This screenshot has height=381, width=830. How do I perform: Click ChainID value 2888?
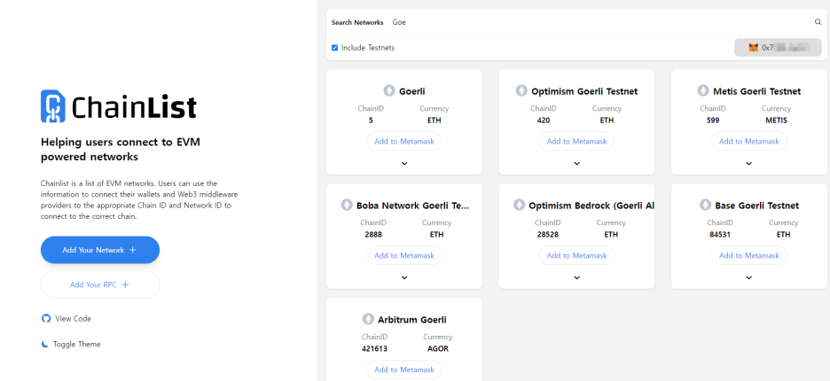[373, 235]
